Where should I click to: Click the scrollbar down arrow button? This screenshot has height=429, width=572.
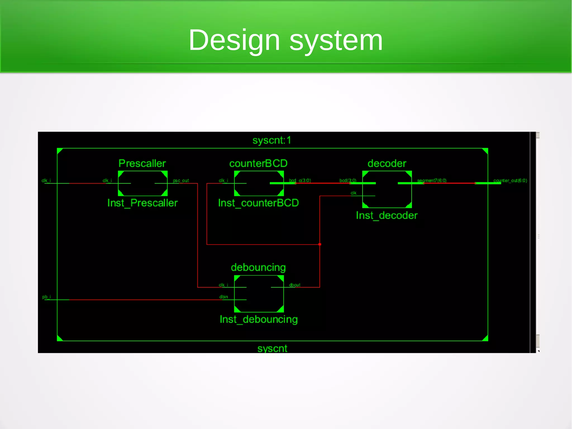(x=538, y=350)
